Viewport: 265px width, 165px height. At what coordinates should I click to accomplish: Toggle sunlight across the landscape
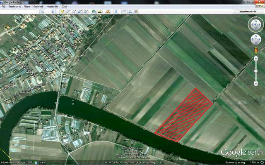(x=100, y=12)
